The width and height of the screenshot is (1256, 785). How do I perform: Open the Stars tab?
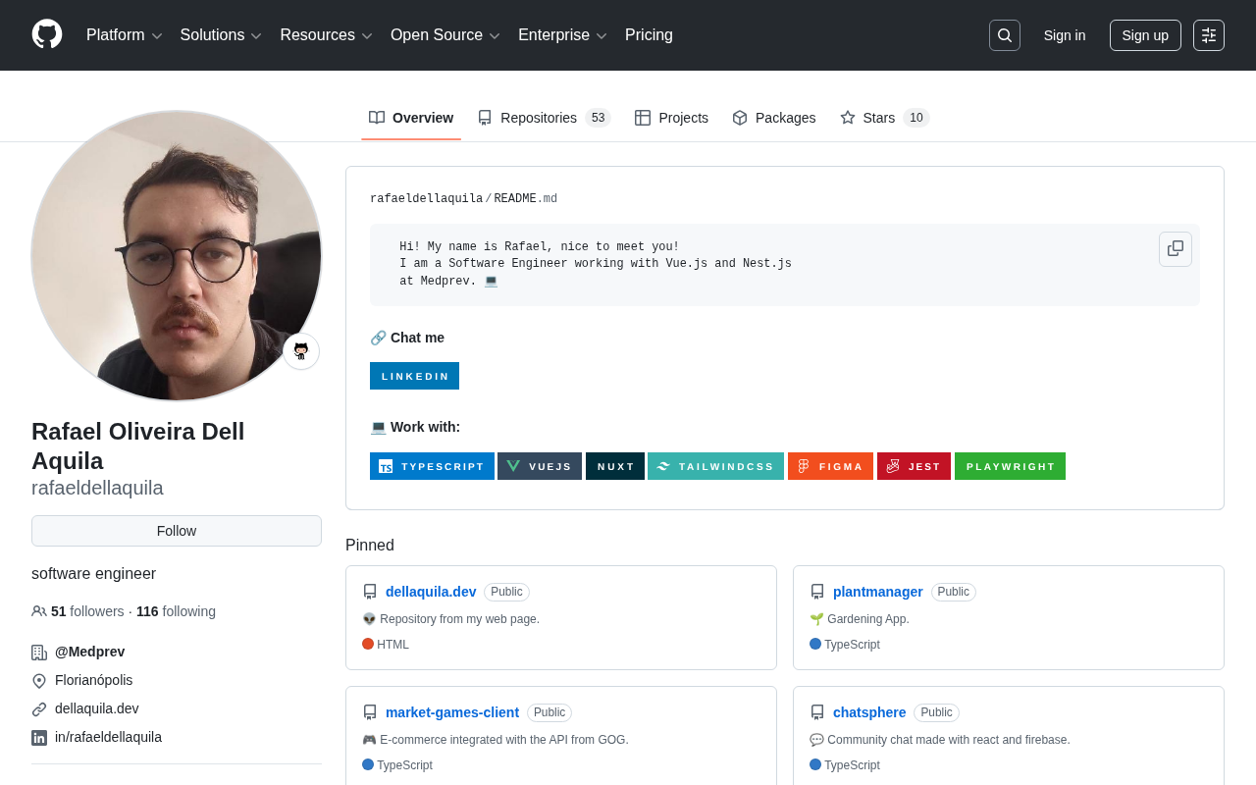coord(884,118)
